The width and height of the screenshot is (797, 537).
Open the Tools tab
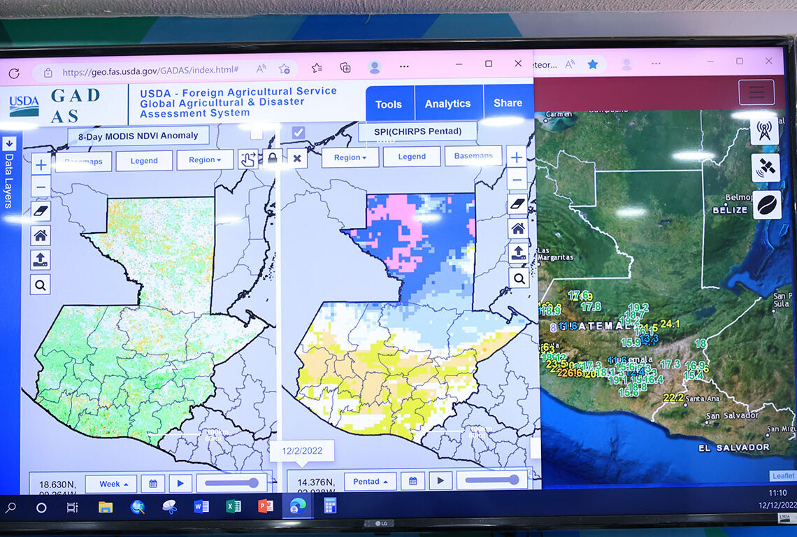pyautogui.click(x=389, y=104)
